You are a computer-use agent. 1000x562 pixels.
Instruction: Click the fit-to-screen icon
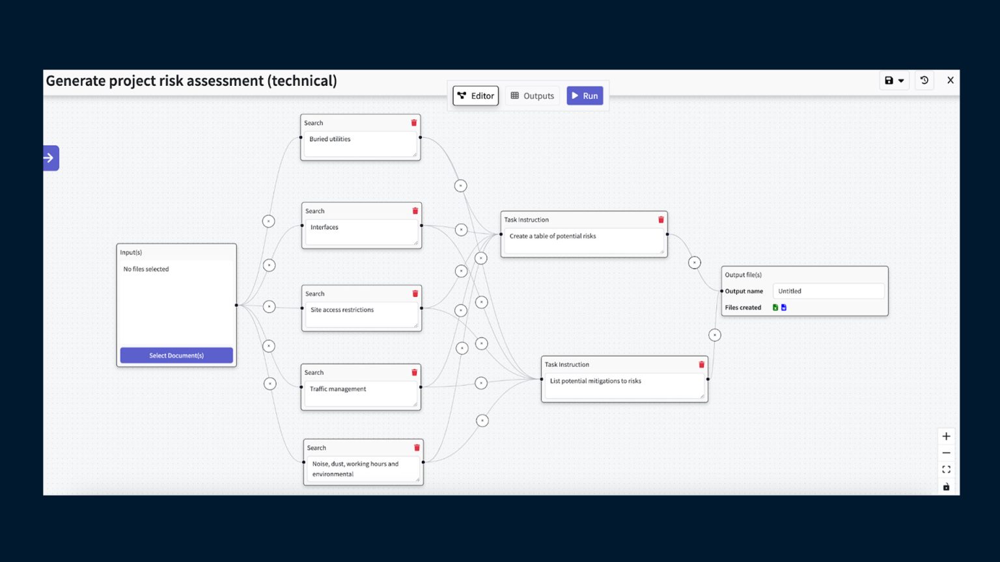tap(946, 469)
